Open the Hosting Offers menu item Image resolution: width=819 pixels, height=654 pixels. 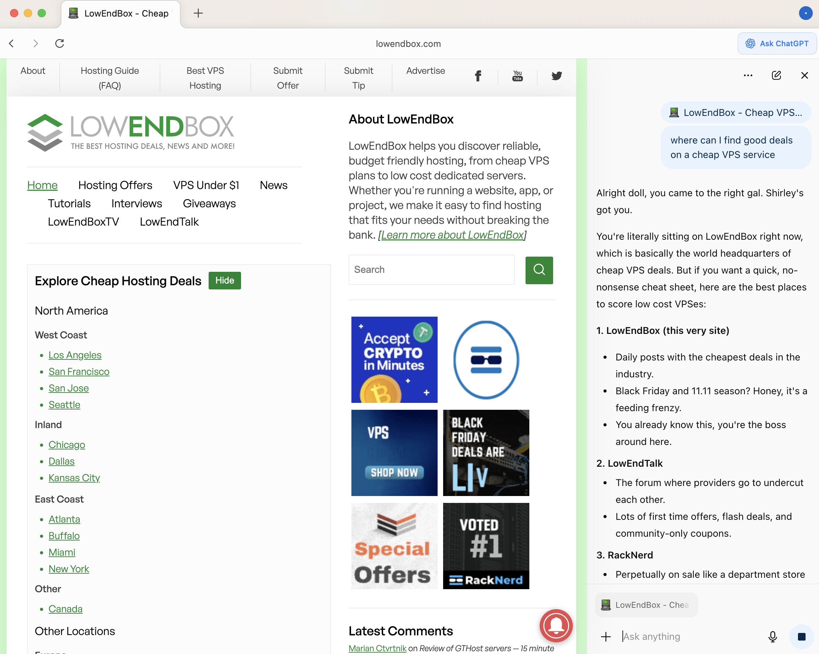tap(115, 185)
